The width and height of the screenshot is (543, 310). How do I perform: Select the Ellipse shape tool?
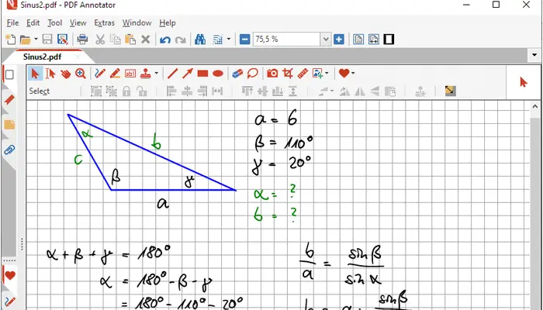218,74
